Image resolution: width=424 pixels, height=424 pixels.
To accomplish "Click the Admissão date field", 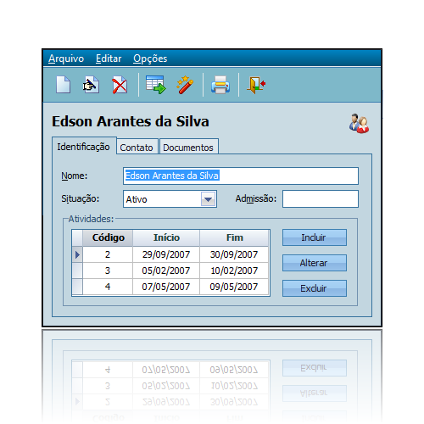I will coord(321,199).
